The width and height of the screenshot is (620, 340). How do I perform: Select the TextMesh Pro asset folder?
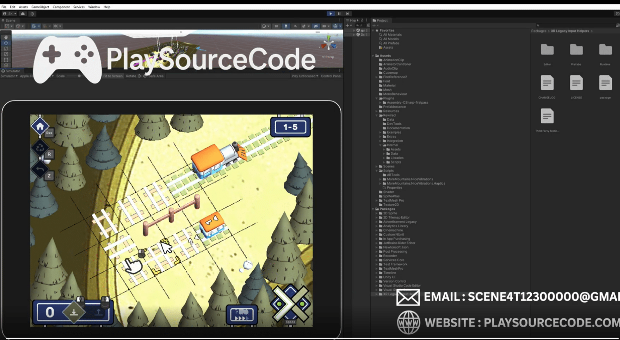(393, 200)
